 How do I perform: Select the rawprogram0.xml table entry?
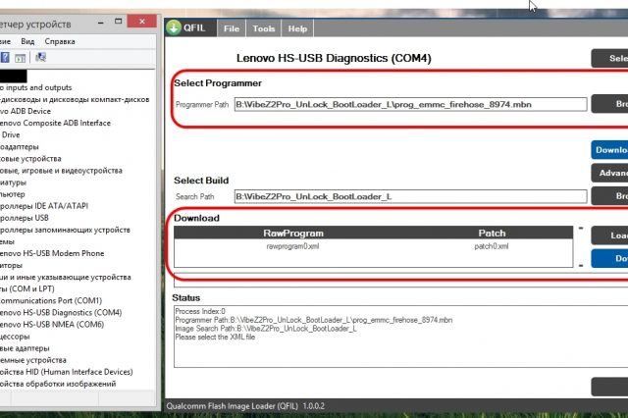(x=292, y=246)
